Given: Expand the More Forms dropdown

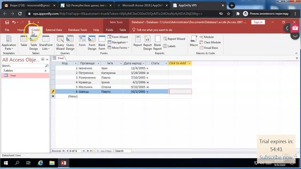Looking at the screenshot, I should point(118,47).
